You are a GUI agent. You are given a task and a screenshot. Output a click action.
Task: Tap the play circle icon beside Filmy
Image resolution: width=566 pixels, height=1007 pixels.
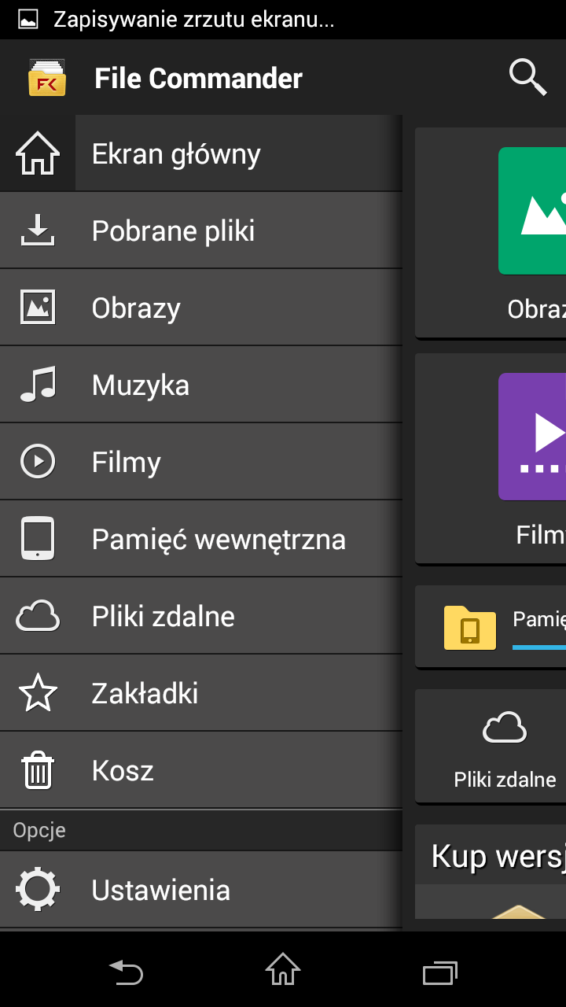click(38, 462)
